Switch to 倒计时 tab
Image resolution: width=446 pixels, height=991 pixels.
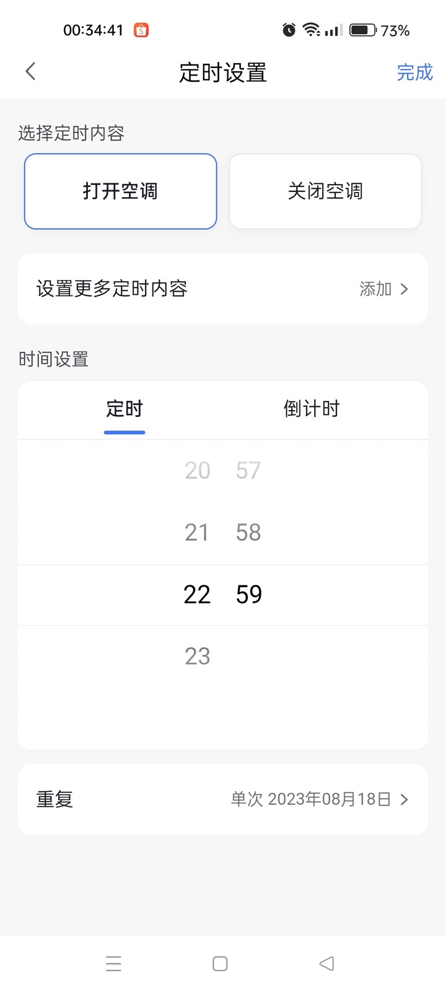coord(312,409)
